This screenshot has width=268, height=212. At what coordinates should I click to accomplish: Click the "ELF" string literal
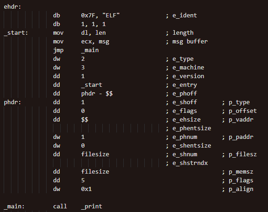[111, 16]
